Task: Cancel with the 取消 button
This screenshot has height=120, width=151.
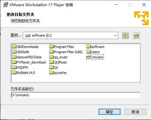Action: click(x=135, y=112)
